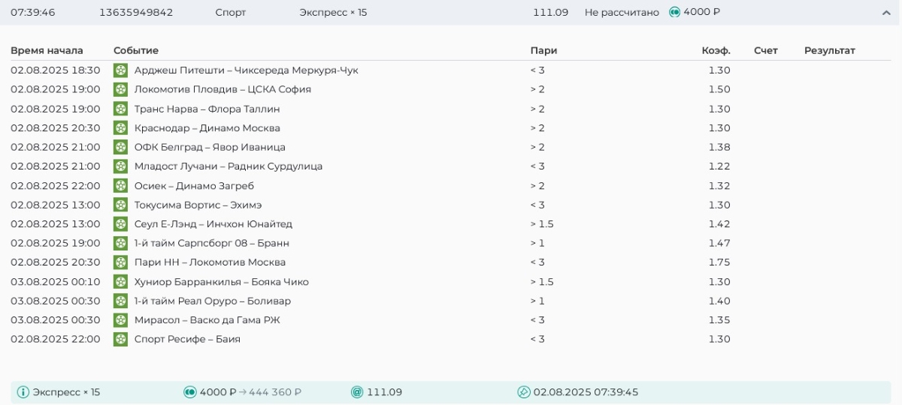
Task: Click the odds @ icon in footer
Action: pyautogui.click(x=357, y=392)
